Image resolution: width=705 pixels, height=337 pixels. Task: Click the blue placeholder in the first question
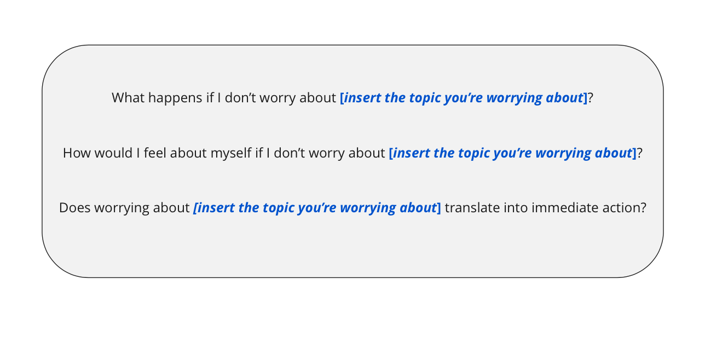[x=463, y=98]
